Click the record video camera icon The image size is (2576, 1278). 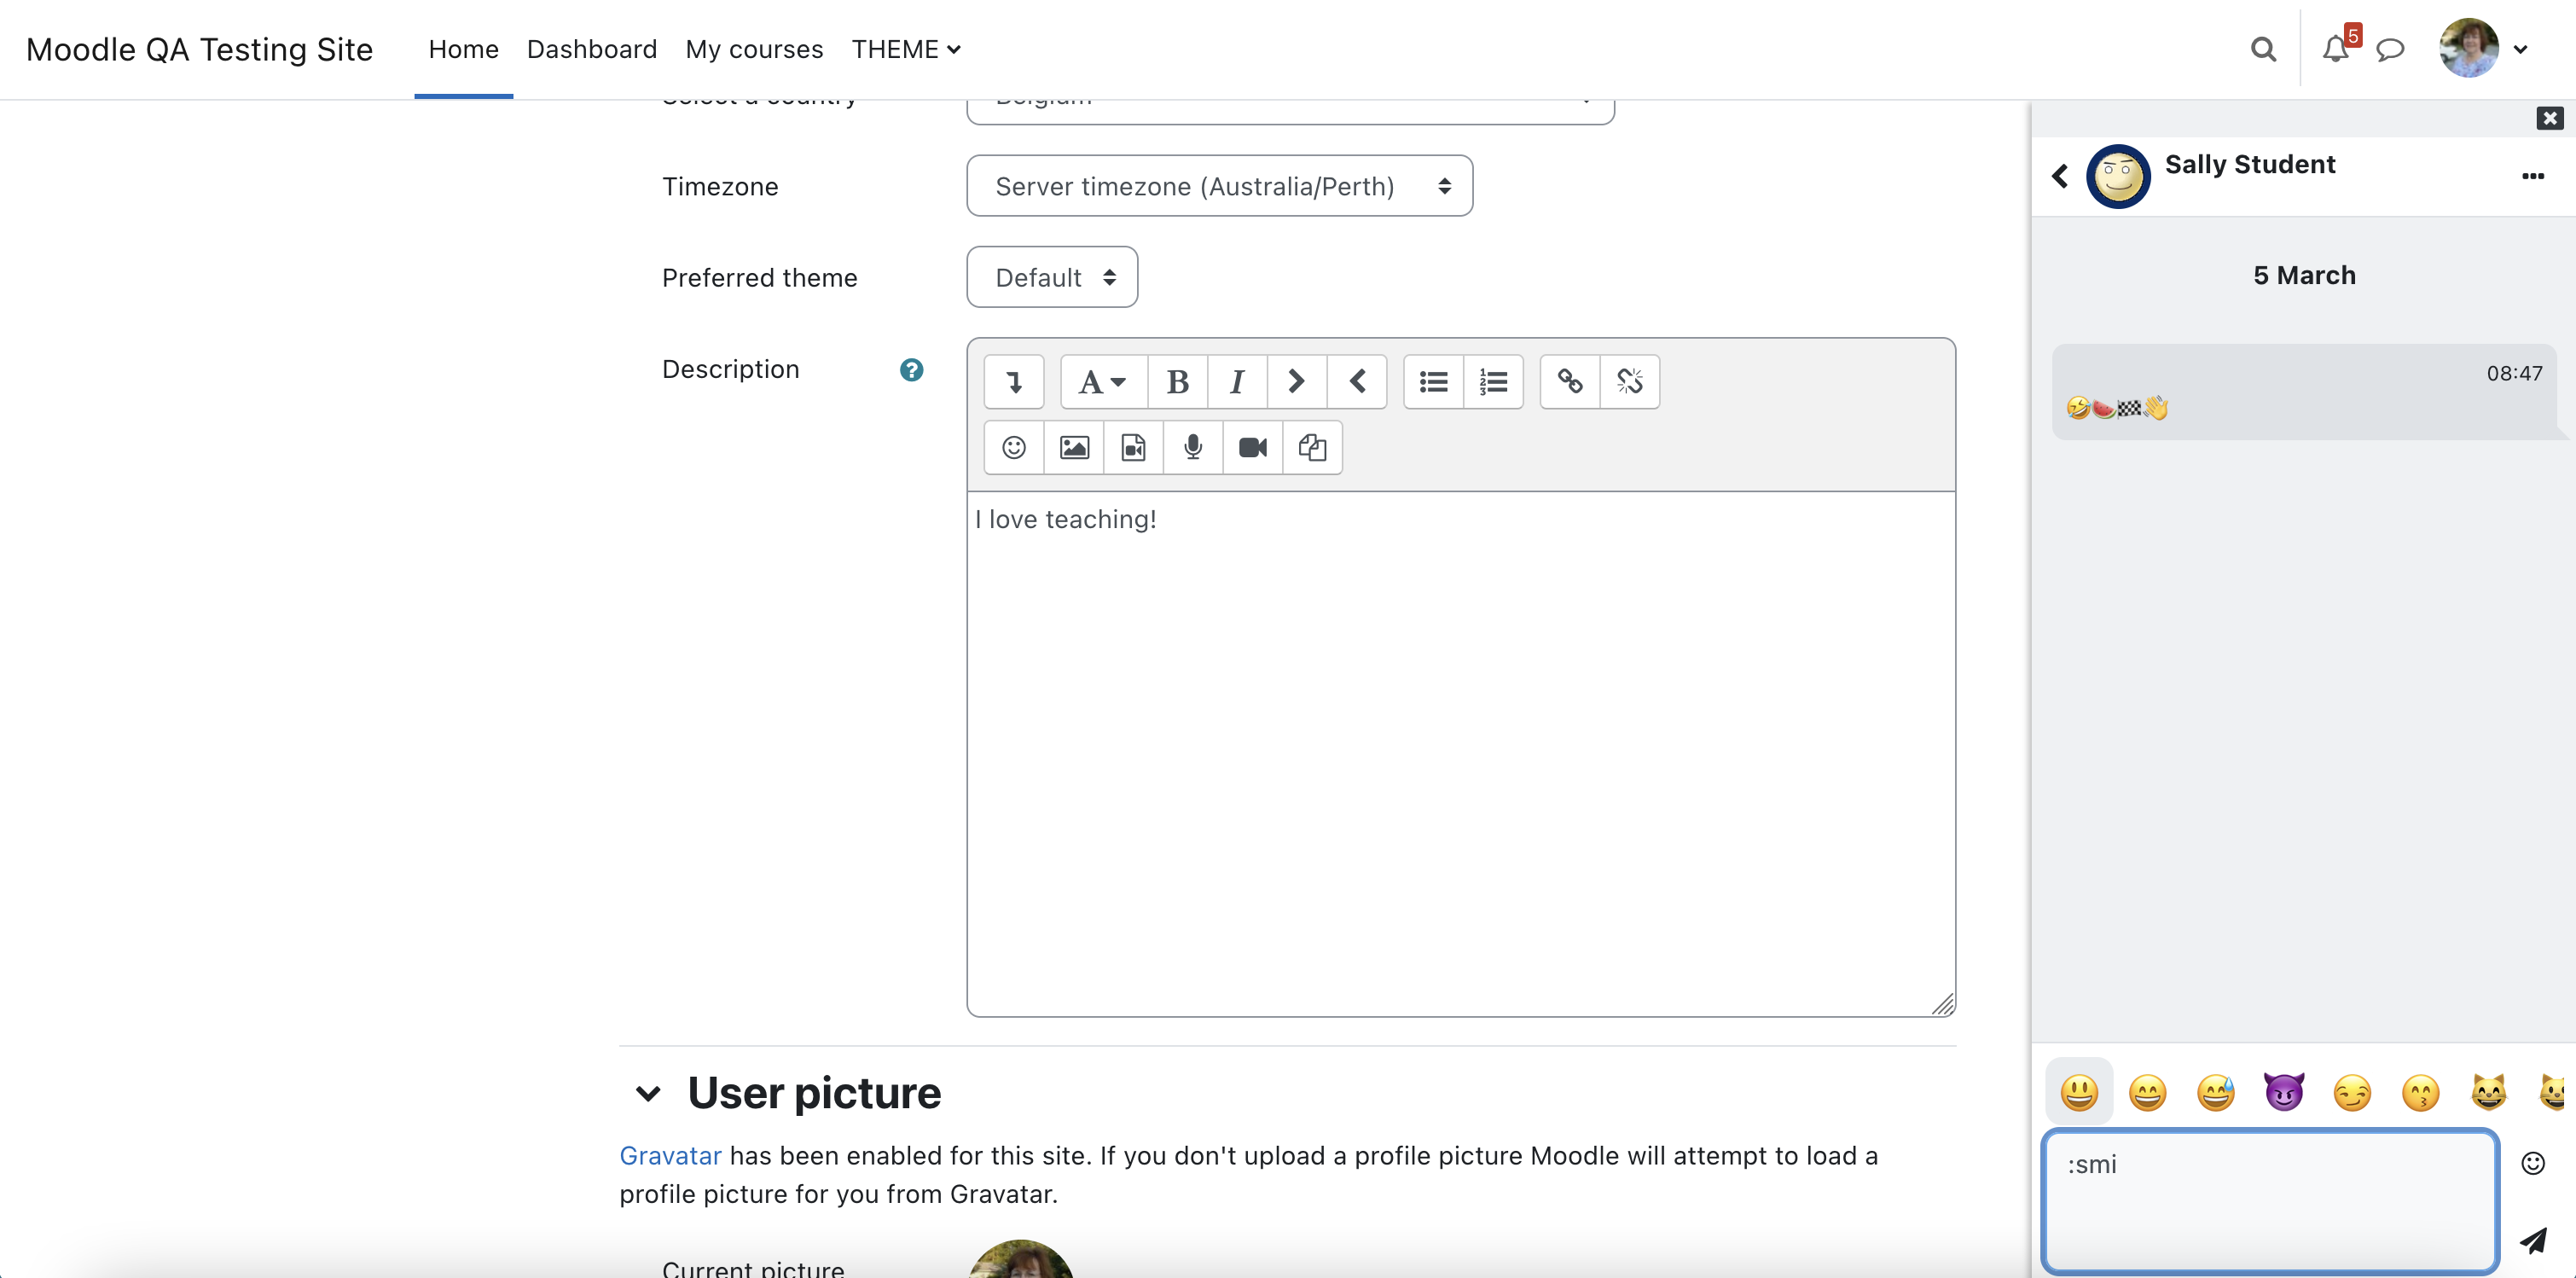pos(1252,448)
